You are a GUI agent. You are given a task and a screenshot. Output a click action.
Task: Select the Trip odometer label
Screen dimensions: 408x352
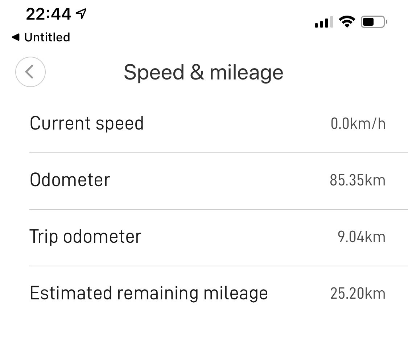pyautogui.click(x=85, y=237)
